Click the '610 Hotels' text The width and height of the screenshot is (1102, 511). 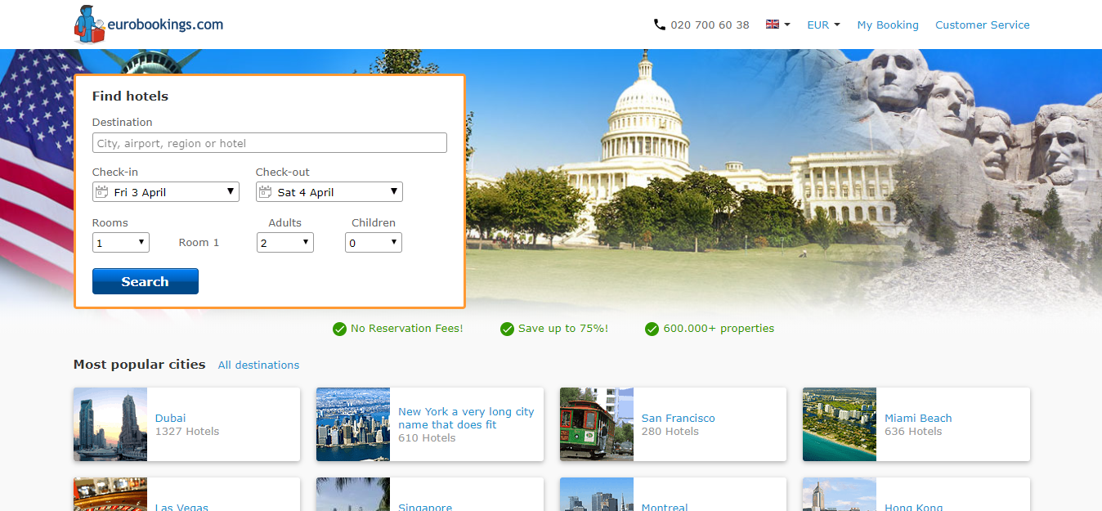pyautogui.click(x=427, y=437)
